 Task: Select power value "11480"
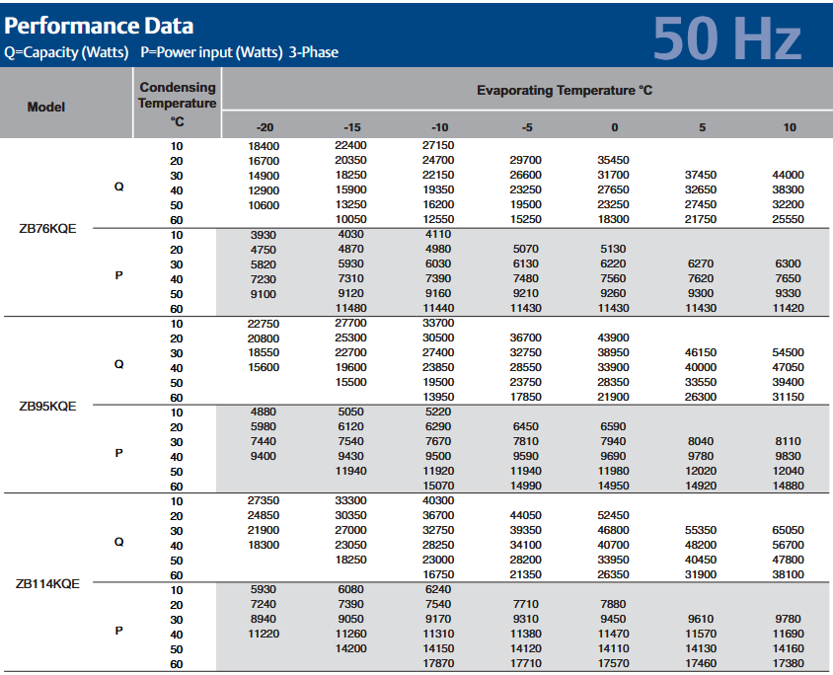[x=350, y=308]
